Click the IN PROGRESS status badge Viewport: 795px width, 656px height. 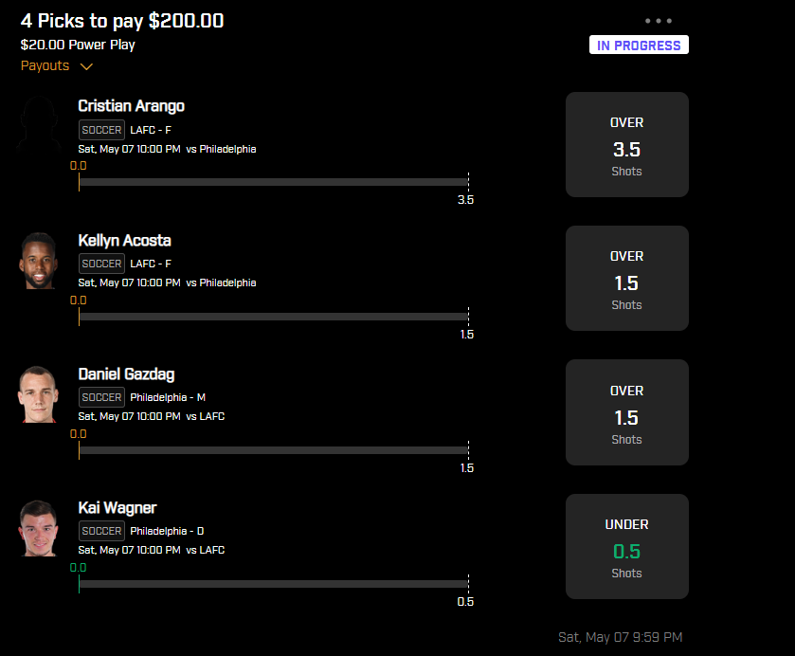pyautogui.click(x=639, y=46)
